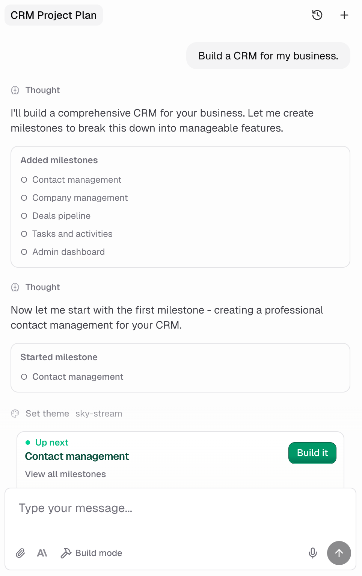Viewport: 362px width, 576px height.
Task: Open the Contact management milestone link
Action: pyautogui.click(x=77, y=456)
